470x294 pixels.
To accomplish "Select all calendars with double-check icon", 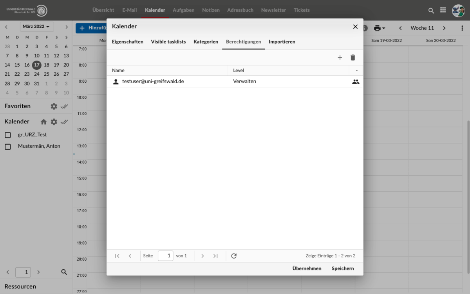I will point(65,122).
